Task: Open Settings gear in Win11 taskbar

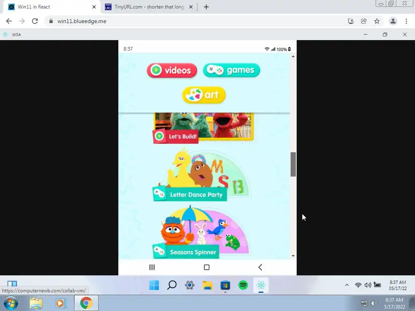Action: tap(190, 285)
